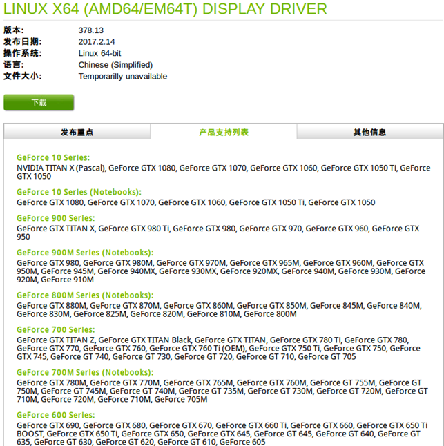Click GeForce GT 705 entry

point(327,356)
